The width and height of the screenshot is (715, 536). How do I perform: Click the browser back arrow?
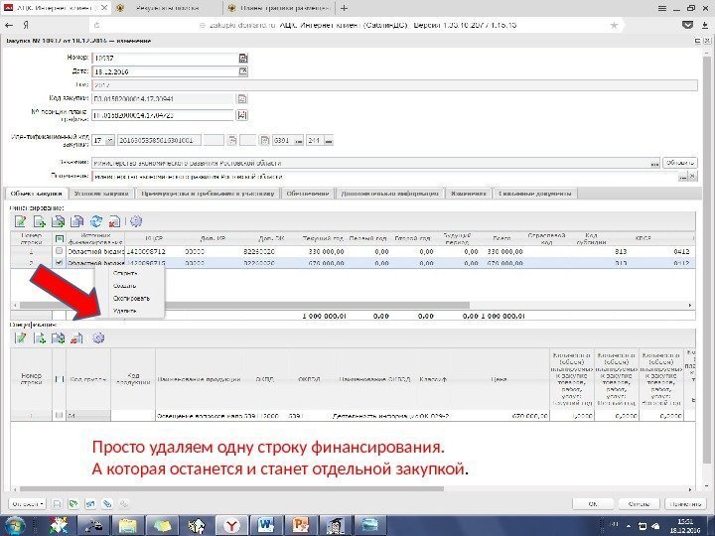[9, 25]
